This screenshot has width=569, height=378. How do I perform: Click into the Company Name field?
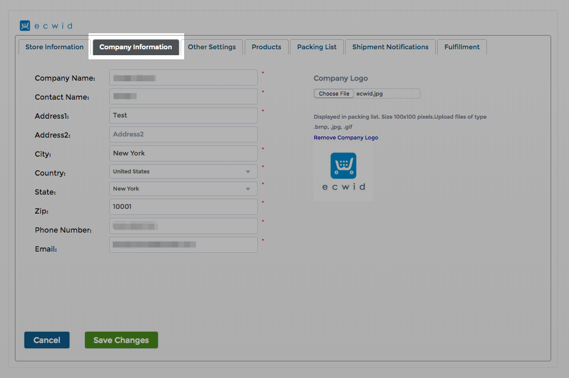click(184, 78)
